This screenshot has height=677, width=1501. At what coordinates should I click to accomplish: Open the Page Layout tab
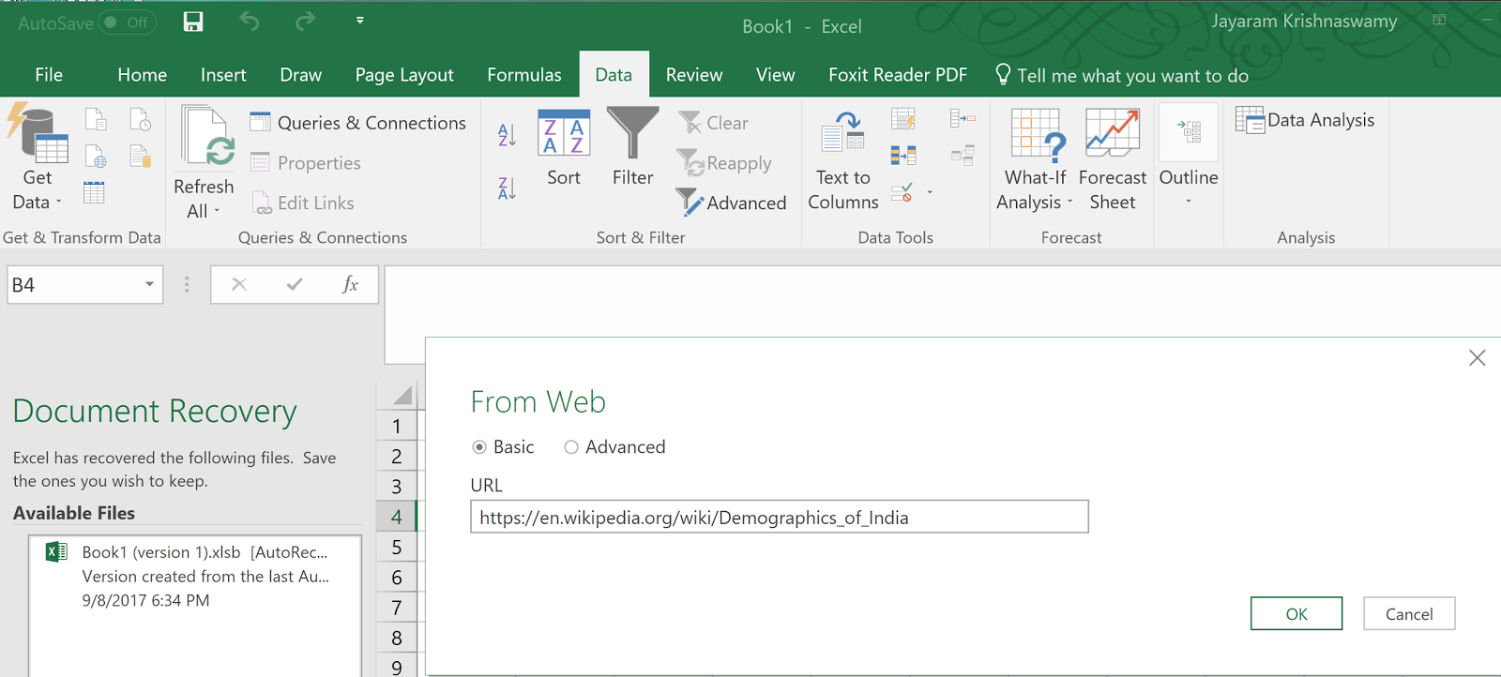coord(404,75)
